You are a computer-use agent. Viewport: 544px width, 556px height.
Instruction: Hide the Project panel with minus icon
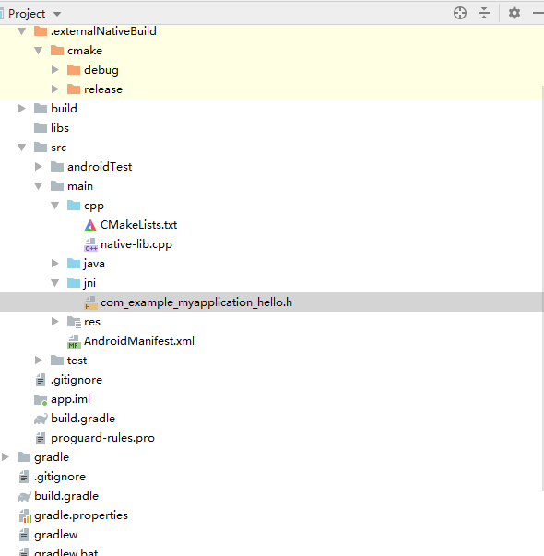538,14
